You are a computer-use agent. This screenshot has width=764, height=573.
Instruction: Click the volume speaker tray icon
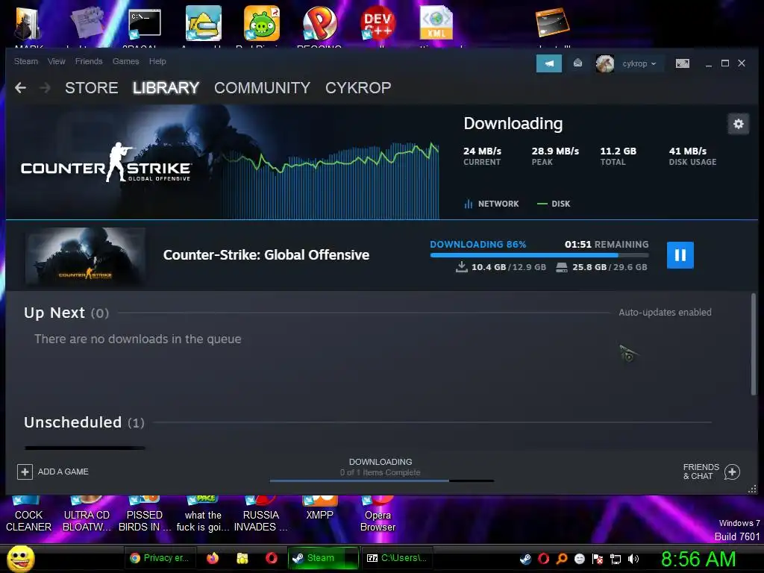[x=633, y=559]
